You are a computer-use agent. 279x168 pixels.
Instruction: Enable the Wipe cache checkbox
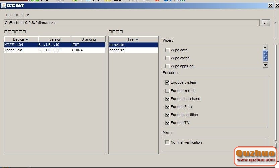click(x=167, y=58)
